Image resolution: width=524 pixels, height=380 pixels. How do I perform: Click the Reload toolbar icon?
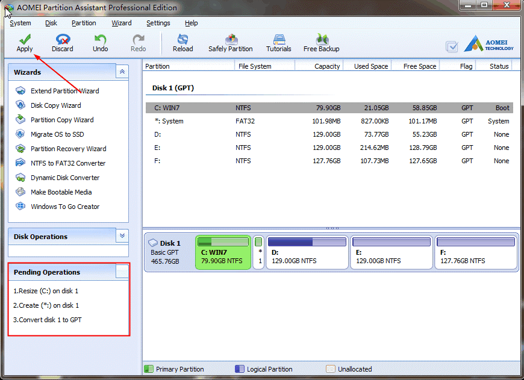pos(183,39)
